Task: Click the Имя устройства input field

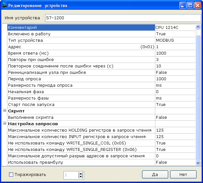Action: pyautogui.click(x=123, y=18)
